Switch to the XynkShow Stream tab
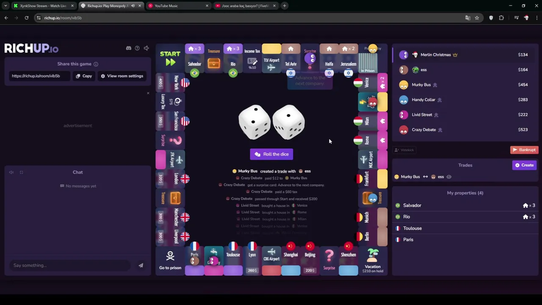The width and height of the screenshot is (542, 305). tap(44, 6)
